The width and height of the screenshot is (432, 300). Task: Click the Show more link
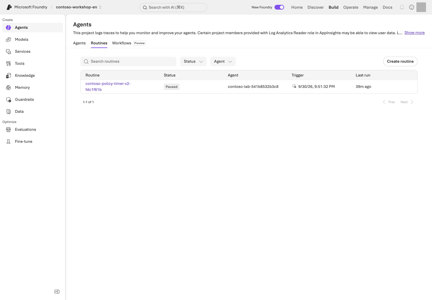click(415, 33)
